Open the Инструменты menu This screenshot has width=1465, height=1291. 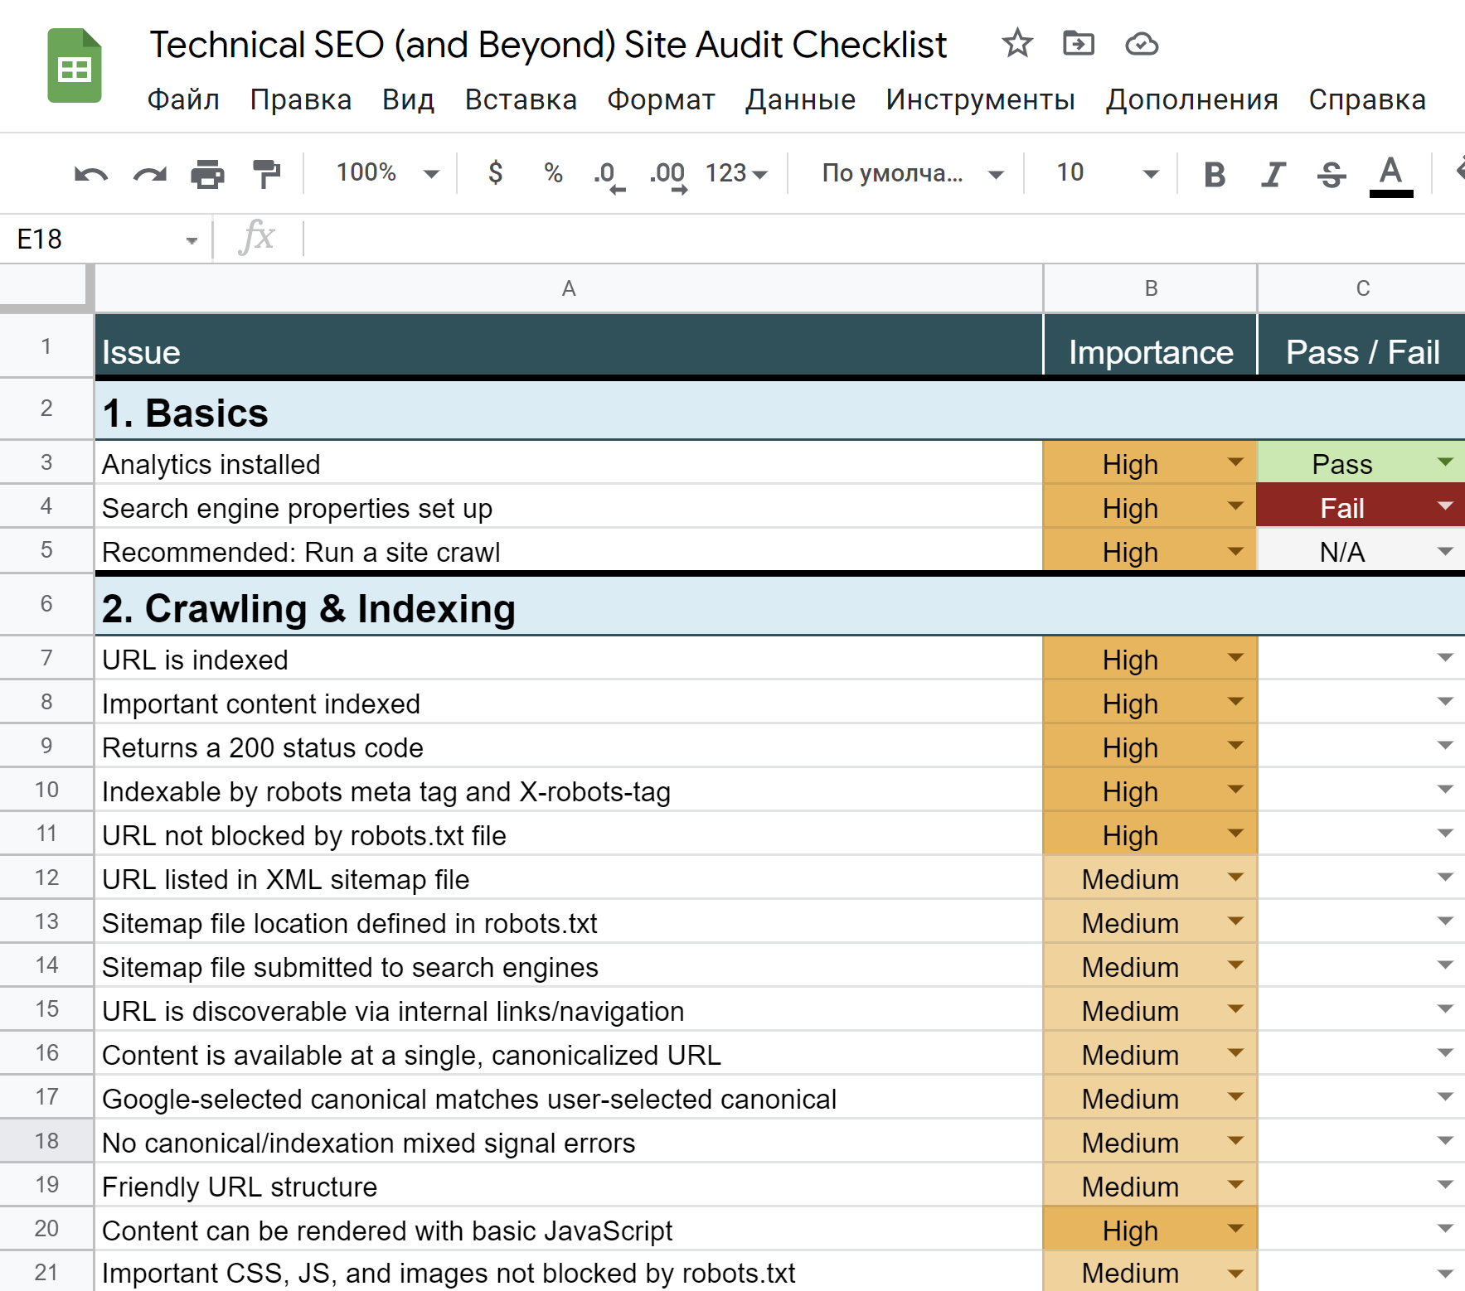tap(980, 99)
